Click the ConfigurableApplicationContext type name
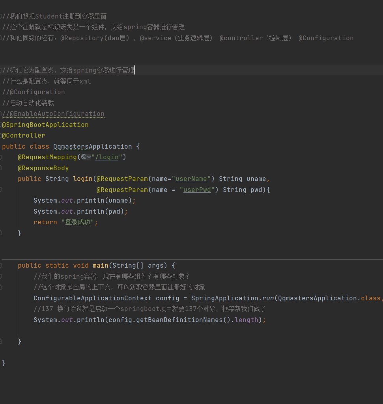The width and height of the screenshot is (383, 404). (x=92, y=298)
